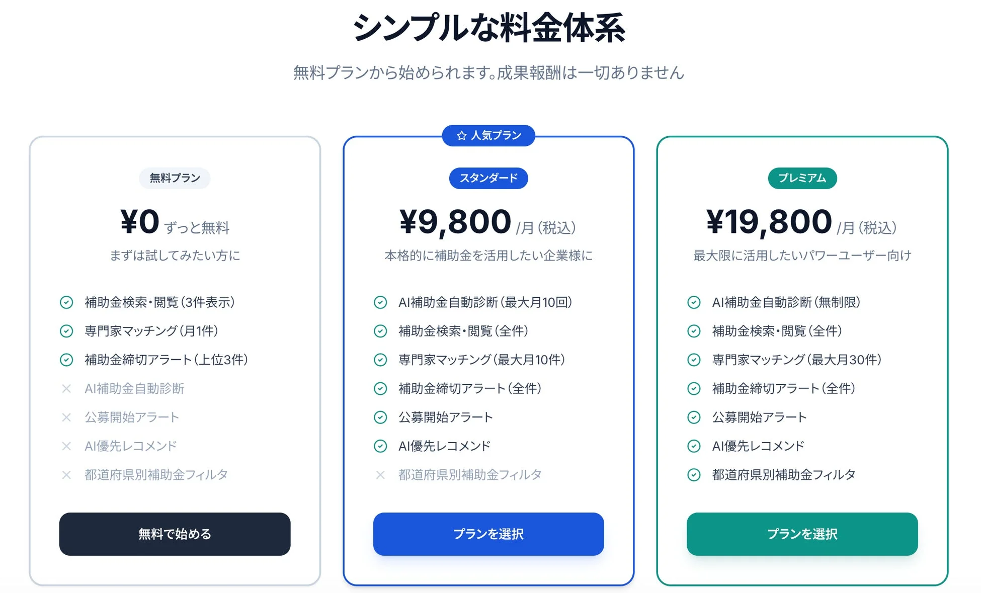The width and height of the screenshot is (981, 593).
Task: Click the checkmark beside 補助金検索・閲覧（3件表示）
Action: pyautogui.click(x=66, y=302)
